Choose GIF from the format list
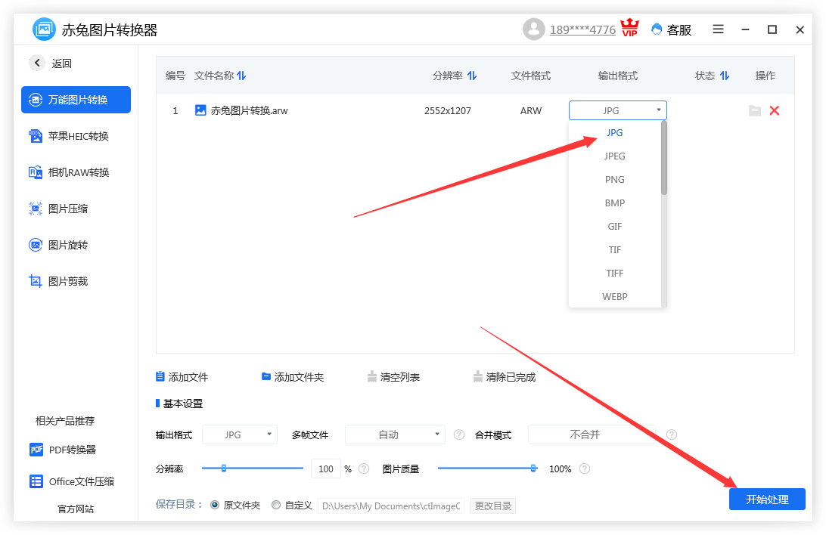 coord(615,226)
